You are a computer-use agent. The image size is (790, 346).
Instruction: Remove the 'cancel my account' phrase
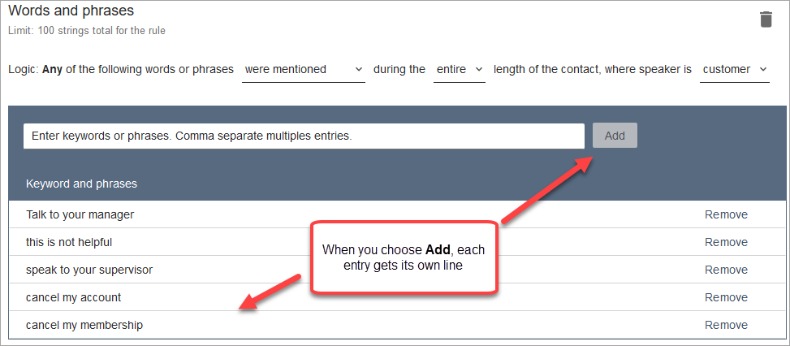pyautogui.click(x=726, y=297)
